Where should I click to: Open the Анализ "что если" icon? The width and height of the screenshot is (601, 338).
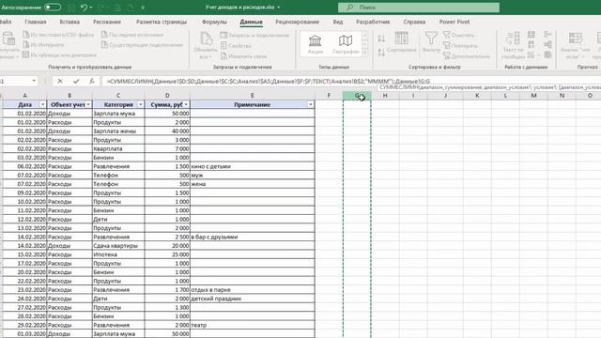pos(576,38)
